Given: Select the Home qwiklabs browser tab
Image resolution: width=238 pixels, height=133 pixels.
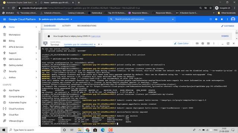Looking at the screenshot, I should pos(57,3).
